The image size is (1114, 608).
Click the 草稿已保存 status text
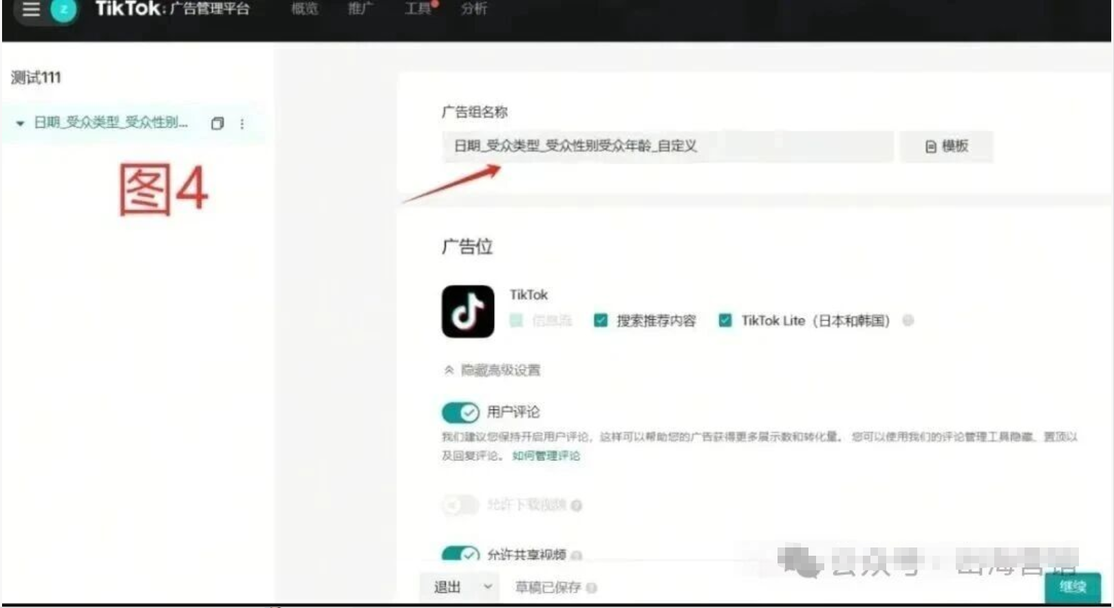point(548,587)
